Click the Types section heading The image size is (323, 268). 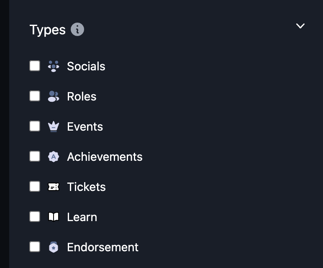click(x=48, y=30)
